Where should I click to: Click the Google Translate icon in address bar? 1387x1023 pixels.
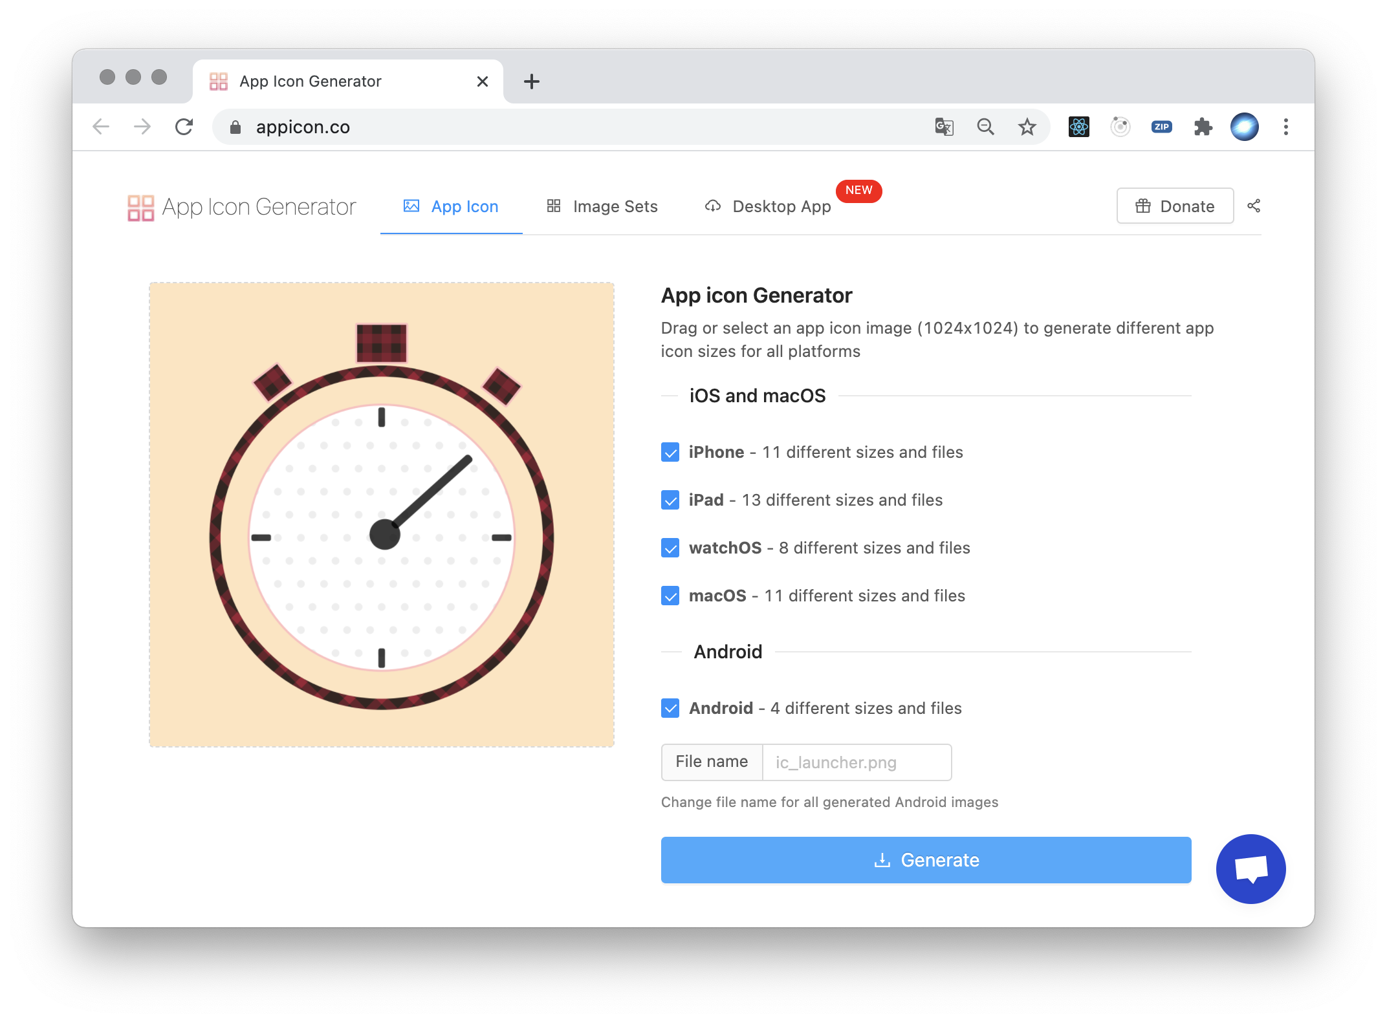pyautogui.click(x=944, y=127)
